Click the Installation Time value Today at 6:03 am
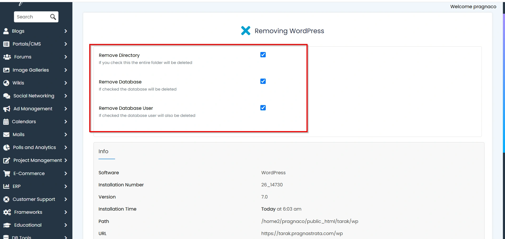Screen dimensions: 505x239 click(x=281, y=209)
